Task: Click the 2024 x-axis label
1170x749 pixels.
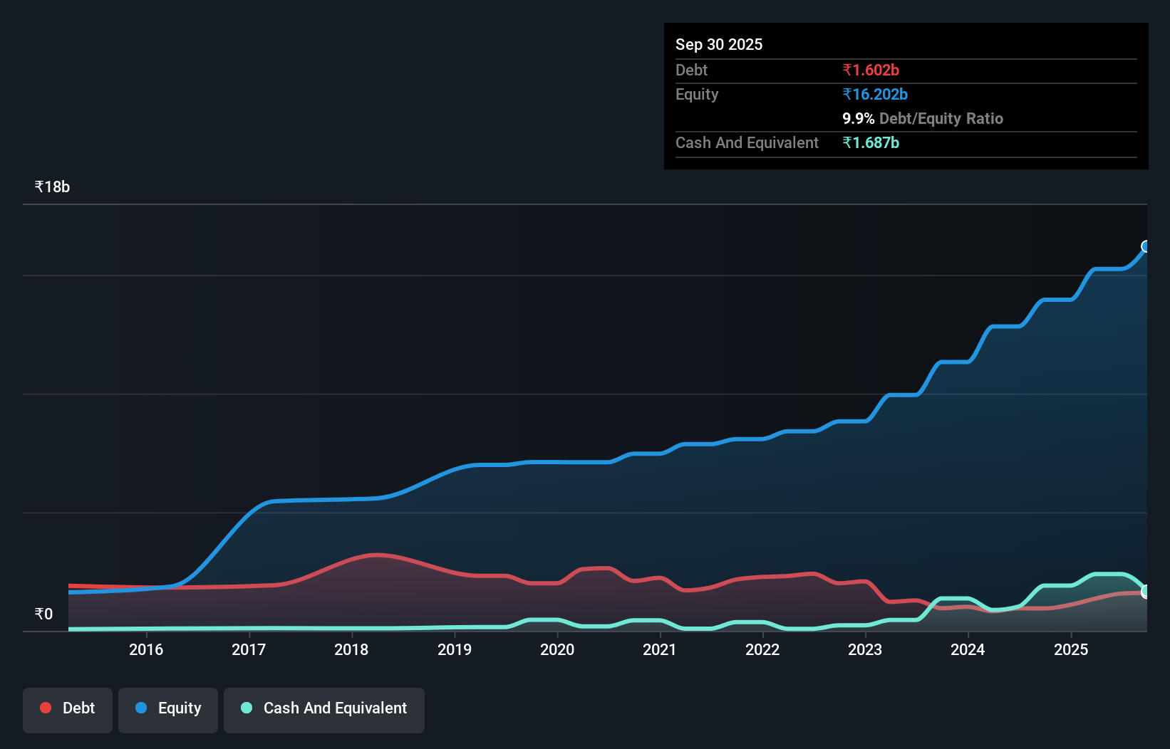Action: click(968, 649)
